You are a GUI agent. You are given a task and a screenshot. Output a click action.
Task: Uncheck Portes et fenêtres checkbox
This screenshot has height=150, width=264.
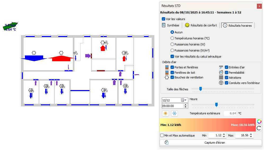click(x=172, y=67)
